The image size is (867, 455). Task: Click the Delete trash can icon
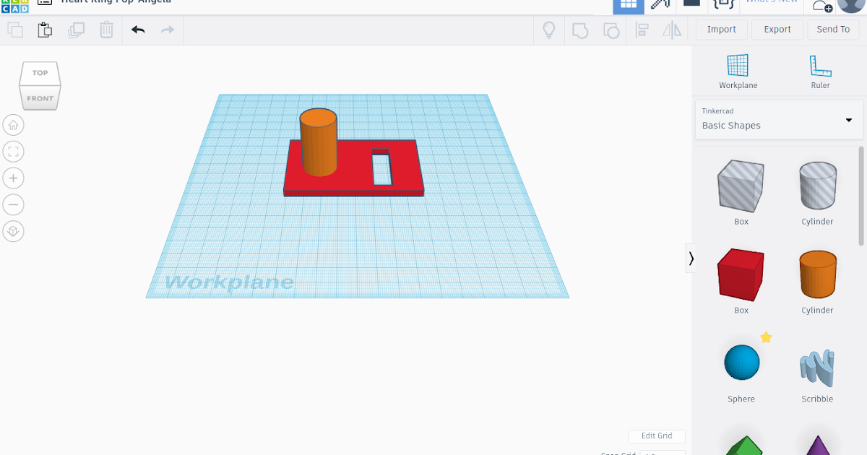pyautogui.click(x=106, y=30)
